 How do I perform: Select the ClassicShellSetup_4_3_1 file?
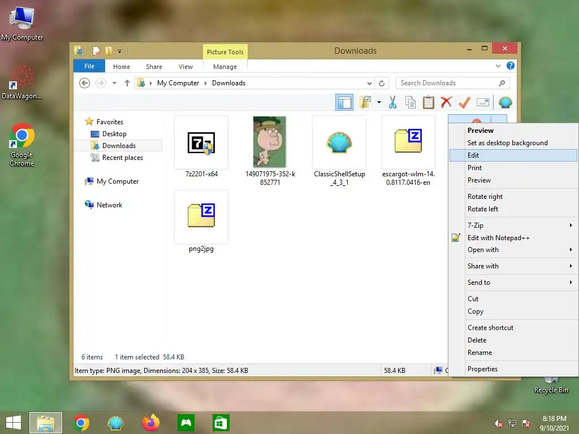(339, 150)
